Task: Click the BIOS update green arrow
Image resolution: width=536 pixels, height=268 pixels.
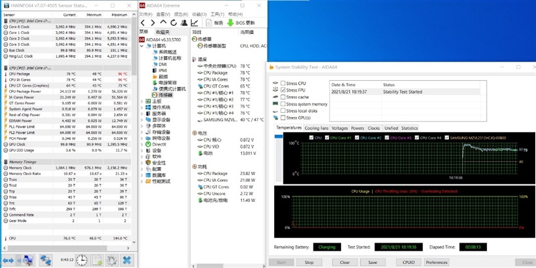Action: 230,22
